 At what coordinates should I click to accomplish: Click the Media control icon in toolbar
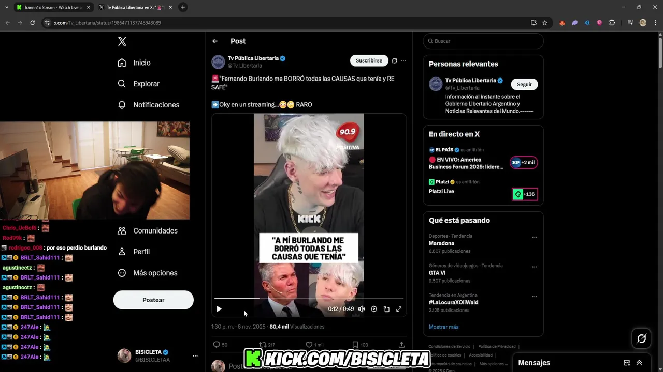click(x=630, y=23)
